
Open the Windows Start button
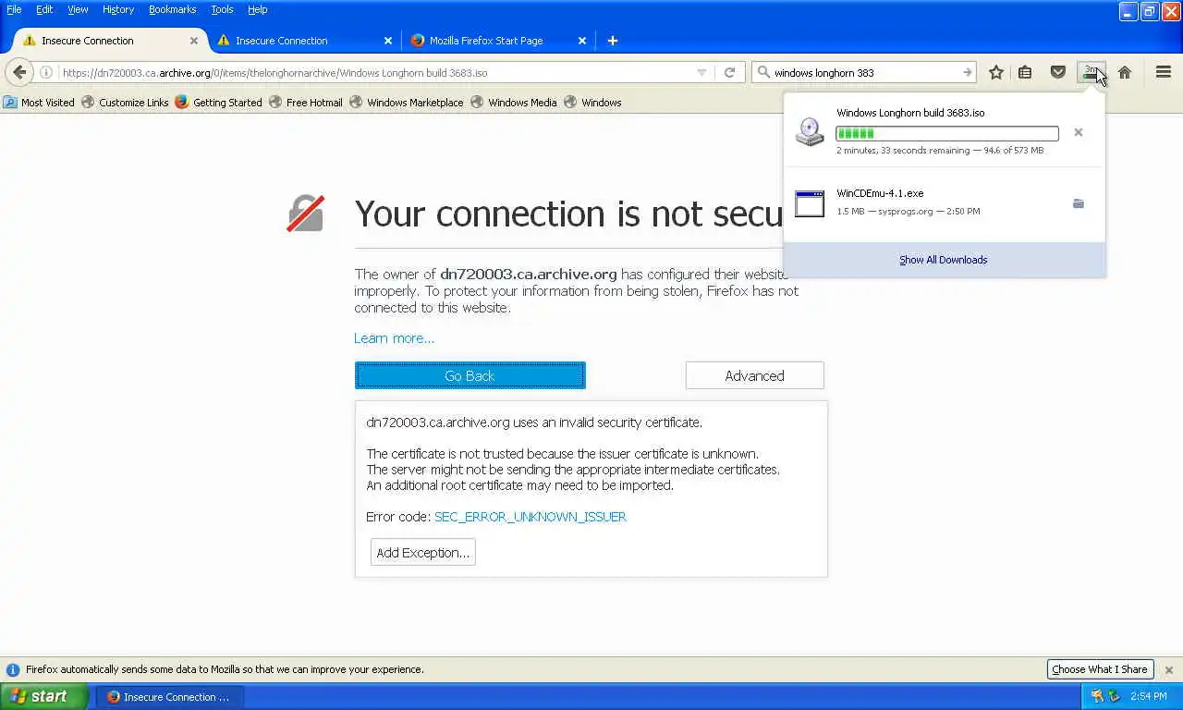44,697
